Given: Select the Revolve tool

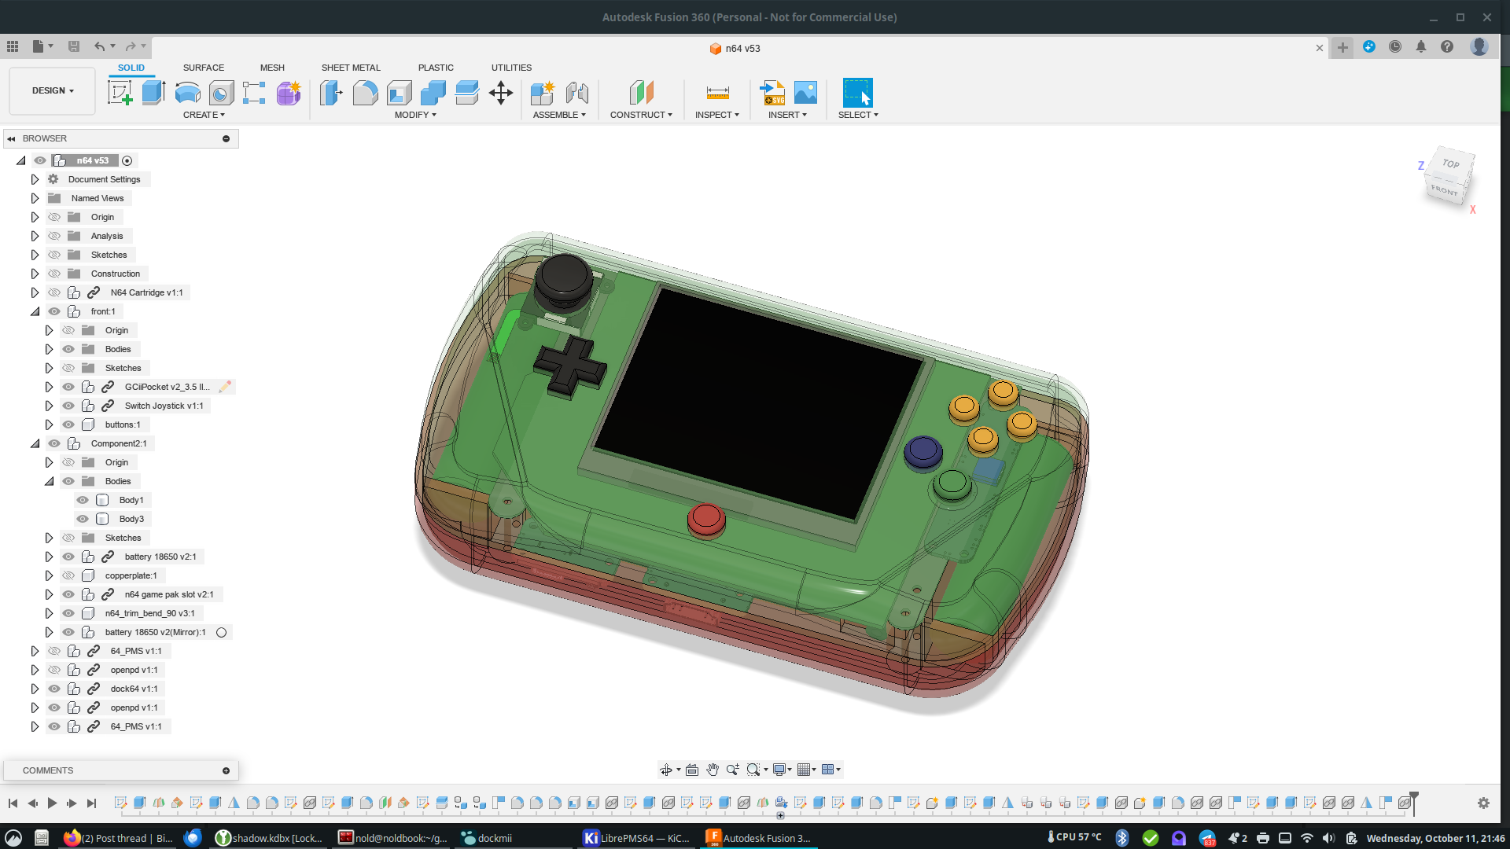Looking at the screenshot, I should click(x=187, y=93).
